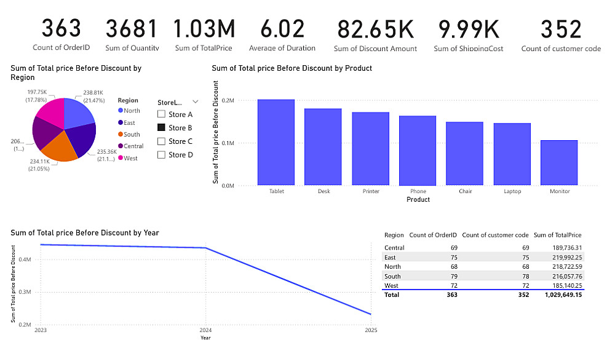Select the West row in region table

(x=483, y=285)
